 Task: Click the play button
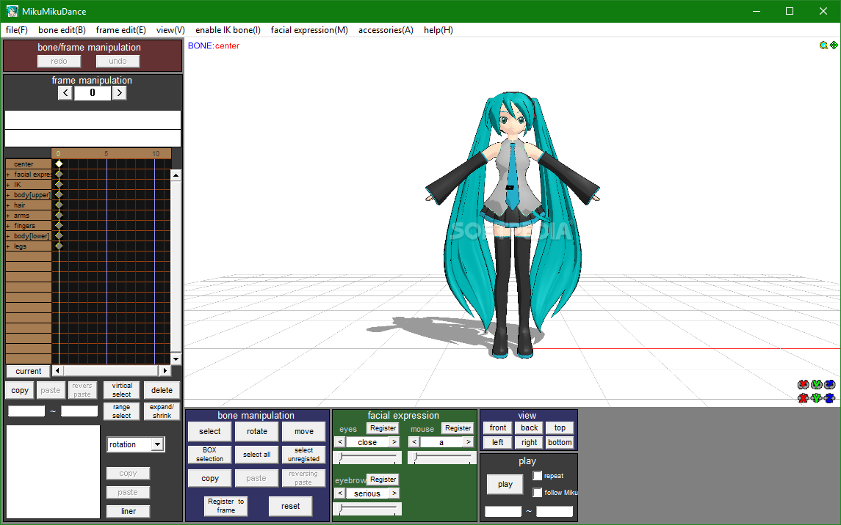pos(505,485)
